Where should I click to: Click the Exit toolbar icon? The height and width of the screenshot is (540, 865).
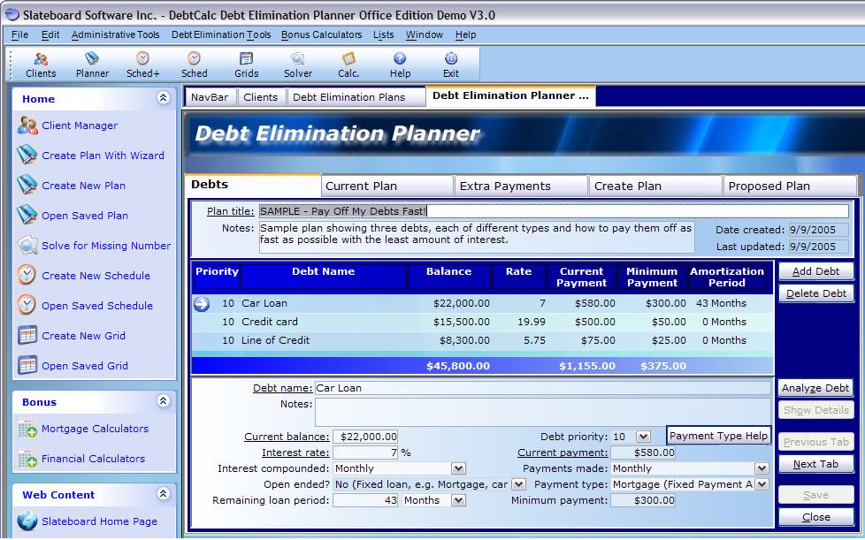451,65
